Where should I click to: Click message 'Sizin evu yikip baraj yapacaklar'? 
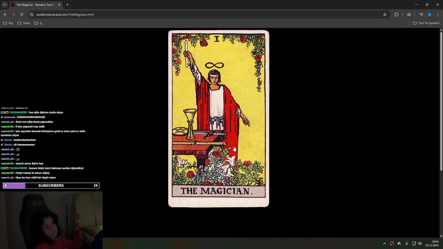(34, 122)
